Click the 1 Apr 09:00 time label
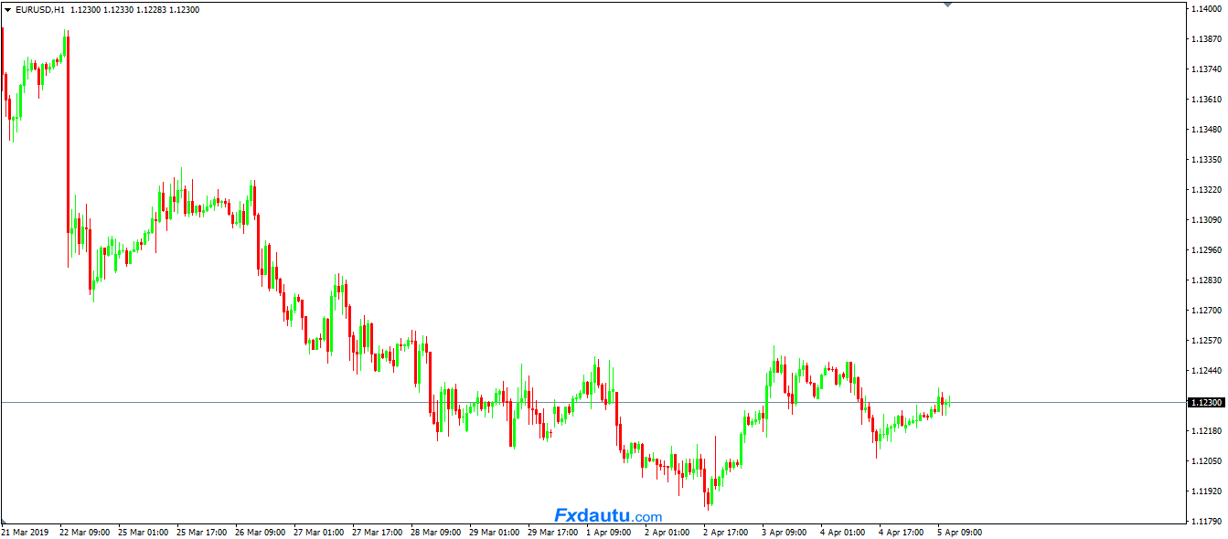 (x=608, y=532)
